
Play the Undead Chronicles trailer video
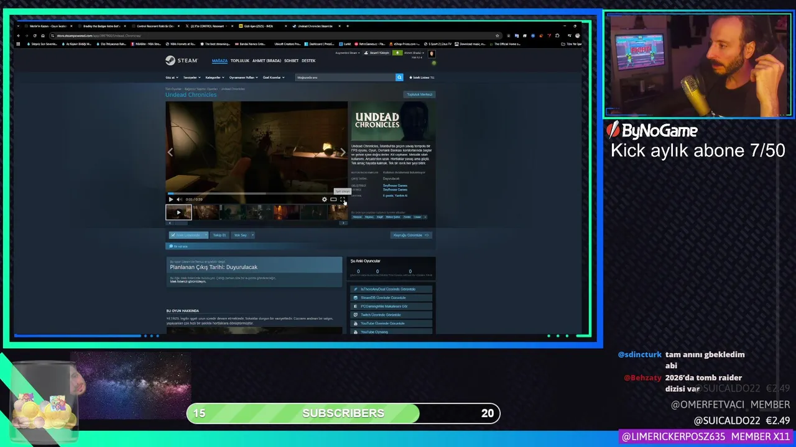(x=171, y=199)
